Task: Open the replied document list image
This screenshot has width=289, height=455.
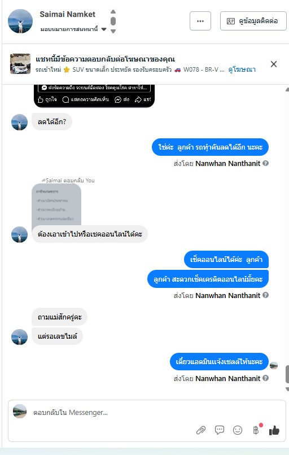Action: [x=56, y=205]
